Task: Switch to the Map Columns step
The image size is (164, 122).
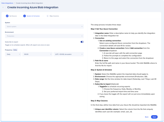Action: (x=54, y=16)
